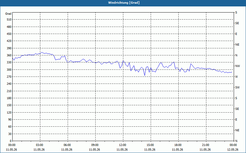Click the NE compass label beside 30 gridline
This screenshot has width=246, height=153.
(x=237, y=130)
